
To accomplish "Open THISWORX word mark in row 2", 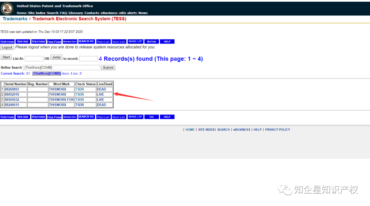I will (x=58, y=94).
